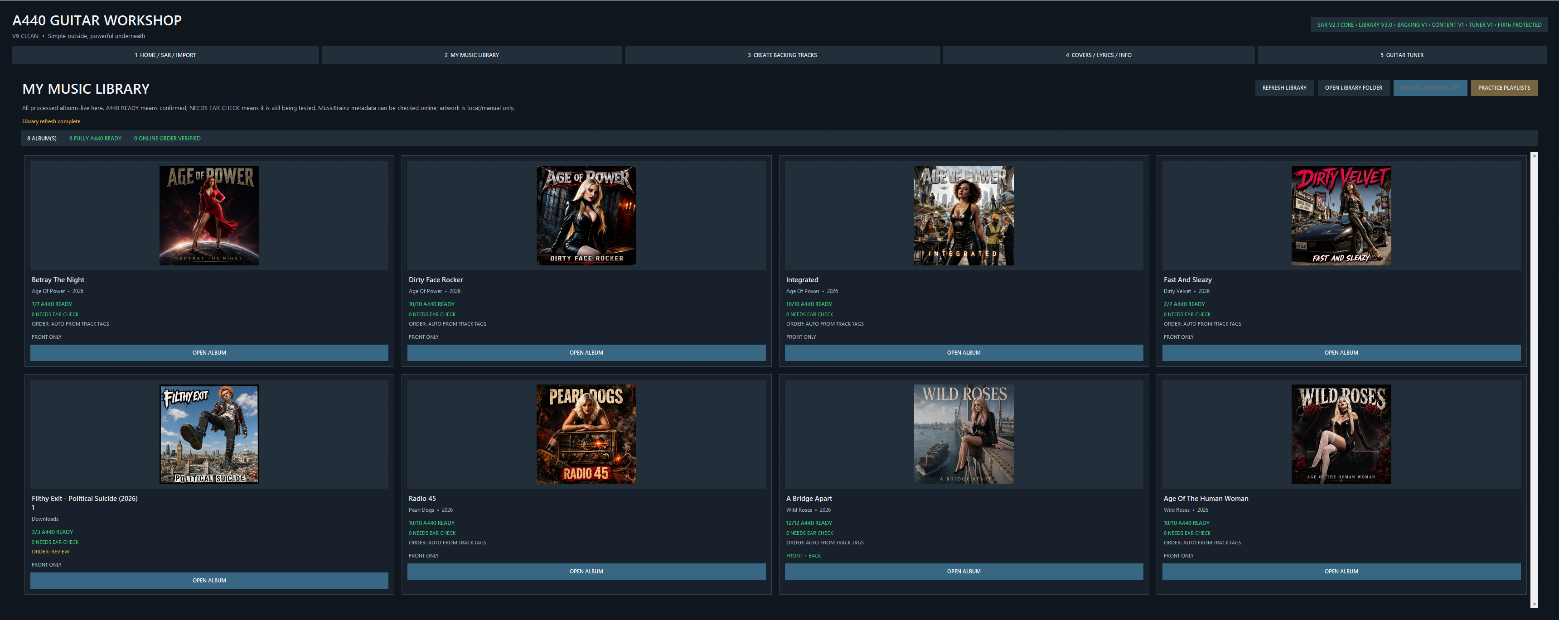Open Filthy Exit Political Suicide album
The image size is (1559, 620).
(209, 581)
